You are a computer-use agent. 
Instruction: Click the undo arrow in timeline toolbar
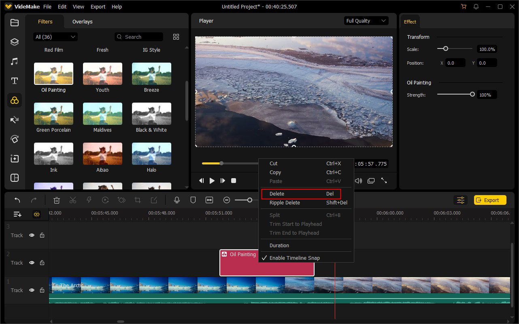pyautogui.click(x=17, y=200)
